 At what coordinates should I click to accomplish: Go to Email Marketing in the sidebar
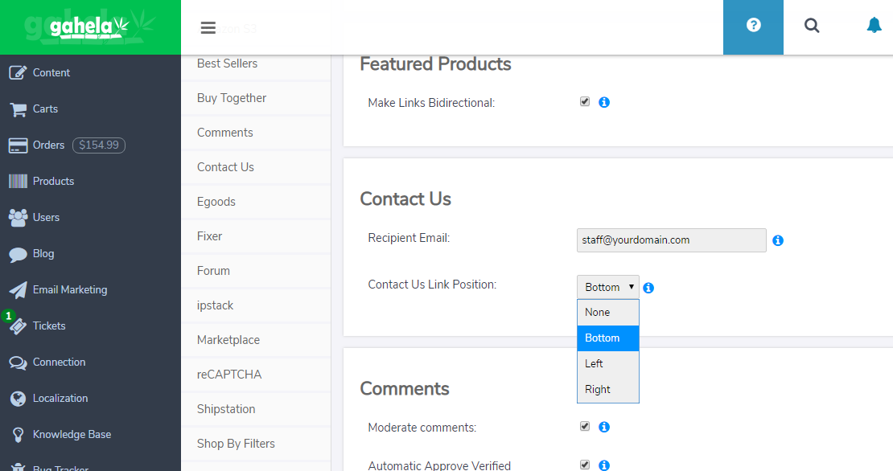click(x=69, y=290)
